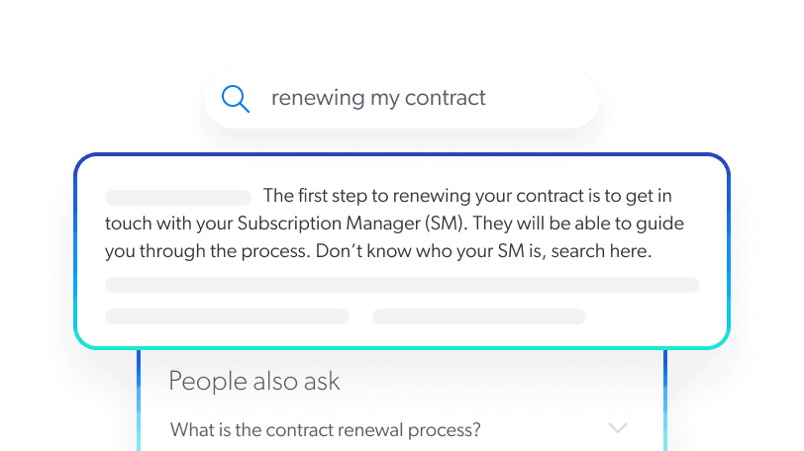Expand the chevron beside the contract renewal question
Screen dimensions: 804x451
click(x=618, y=428)
